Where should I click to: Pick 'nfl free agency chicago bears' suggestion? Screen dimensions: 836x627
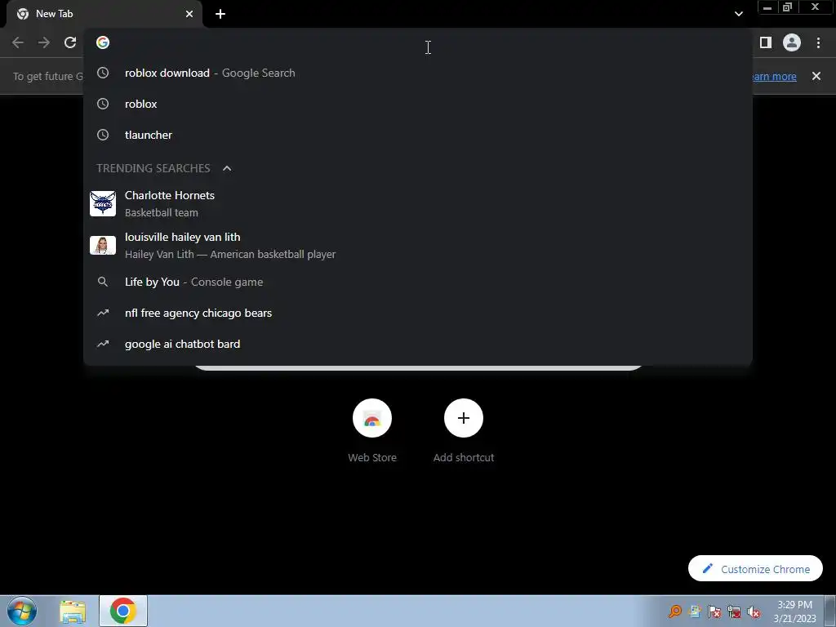[417, 313]
